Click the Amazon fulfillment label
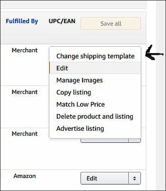The height and width of the screenshot is (191, 166). (24, 176)
